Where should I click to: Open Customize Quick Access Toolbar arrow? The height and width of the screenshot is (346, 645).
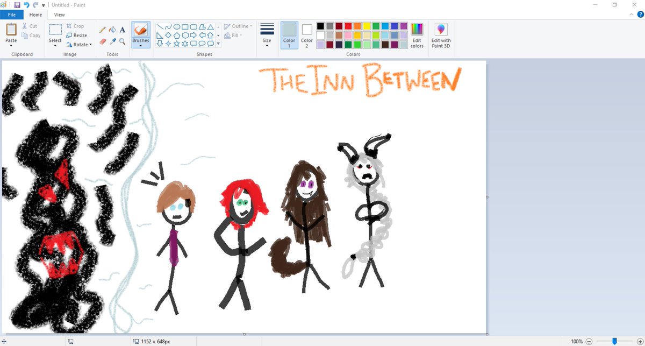pos(44,5)
